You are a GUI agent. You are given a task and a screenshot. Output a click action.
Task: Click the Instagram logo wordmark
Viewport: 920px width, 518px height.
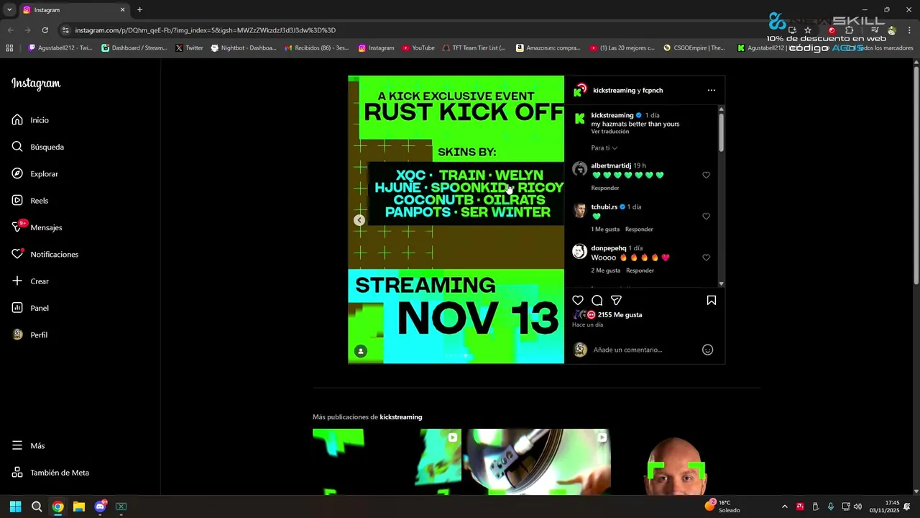coord(36,83)
